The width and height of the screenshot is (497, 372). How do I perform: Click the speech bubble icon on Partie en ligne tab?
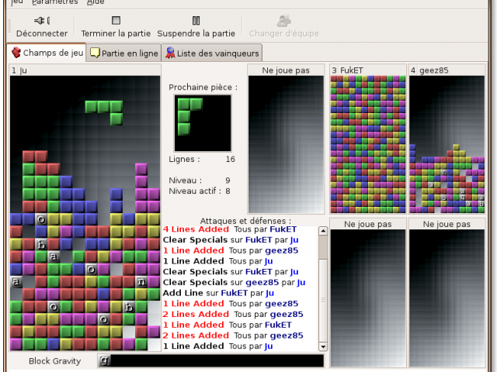pos(95,53)
